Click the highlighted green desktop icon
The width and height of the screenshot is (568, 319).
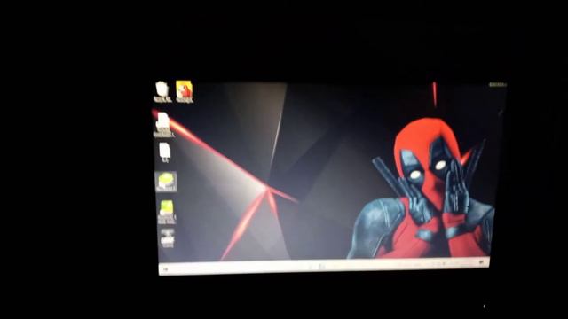(166, 182)
